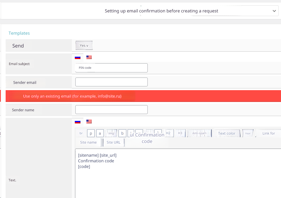Switch Text editor to Russian flag
The height and width of the screenshot is (198, 281).
click(x=78, y=122)
